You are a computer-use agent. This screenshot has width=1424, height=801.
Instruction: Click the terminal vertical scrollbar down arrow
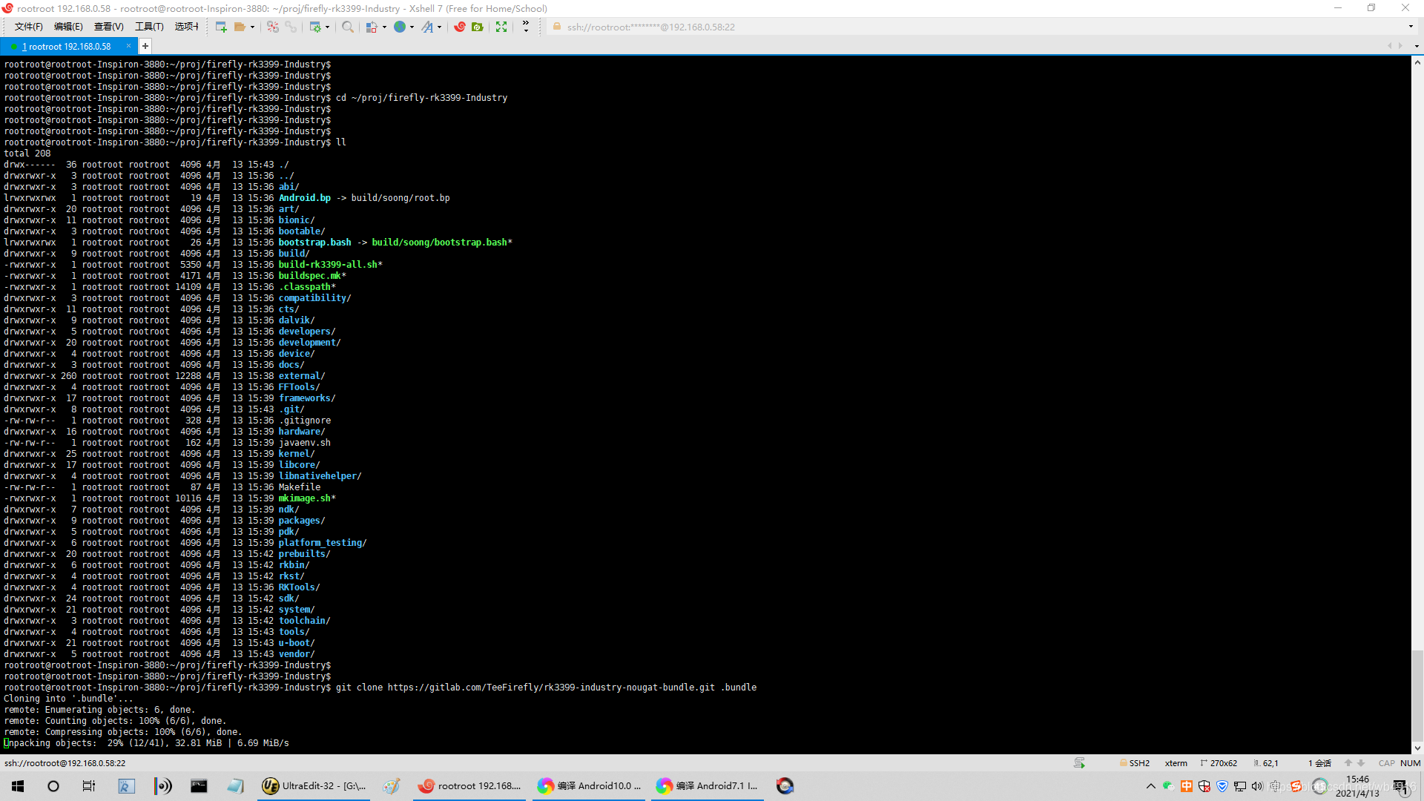point(1417,748)
